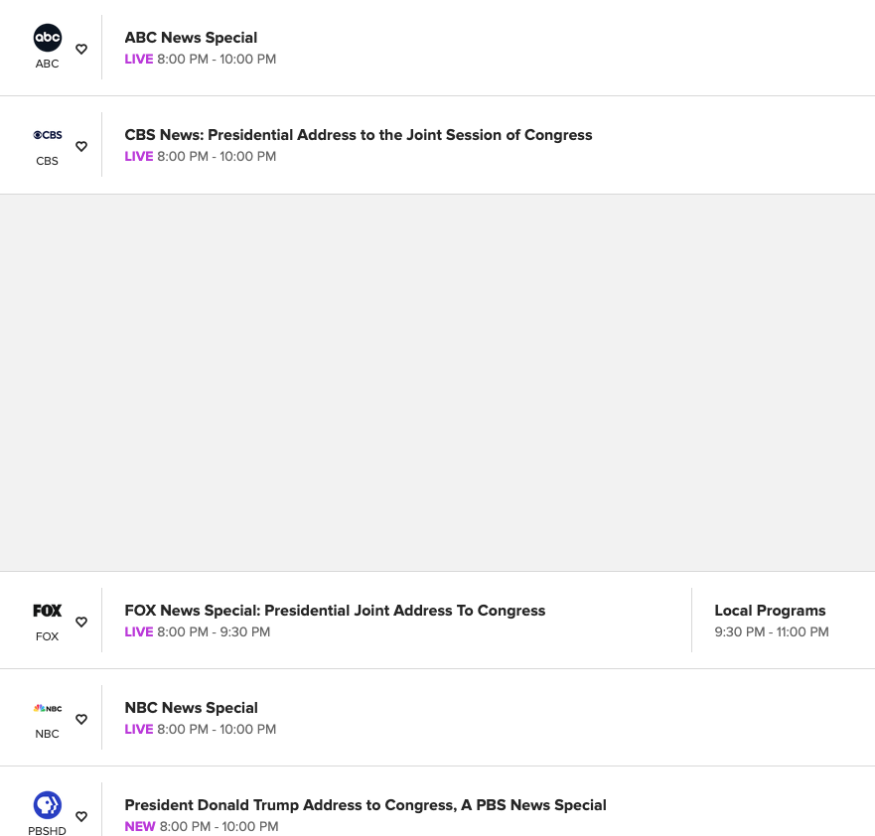
Task: Click the FOX channel name label
Action: (x=47, y=636)
